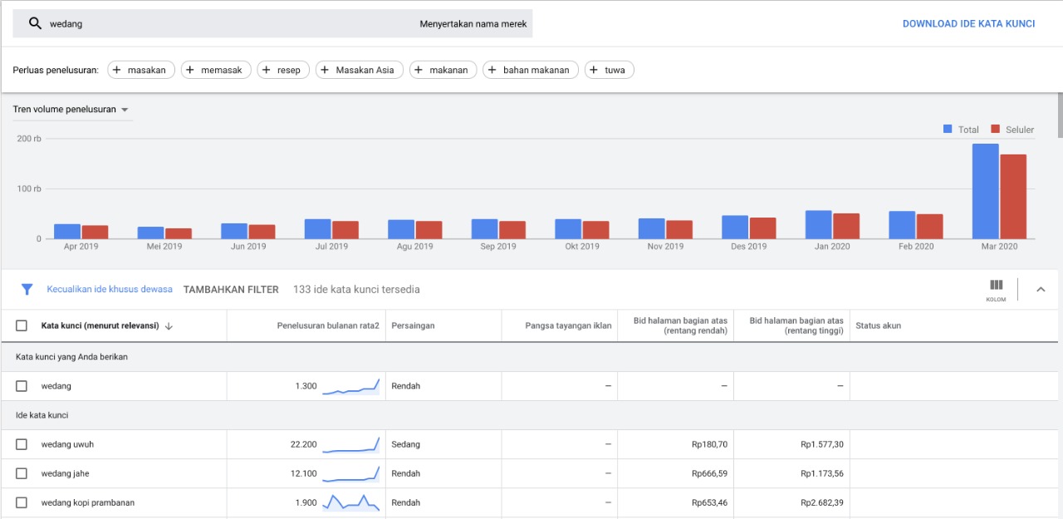
Task: Click the search magnifier icon
Action: pyautogui.click(x=35, y=24)
